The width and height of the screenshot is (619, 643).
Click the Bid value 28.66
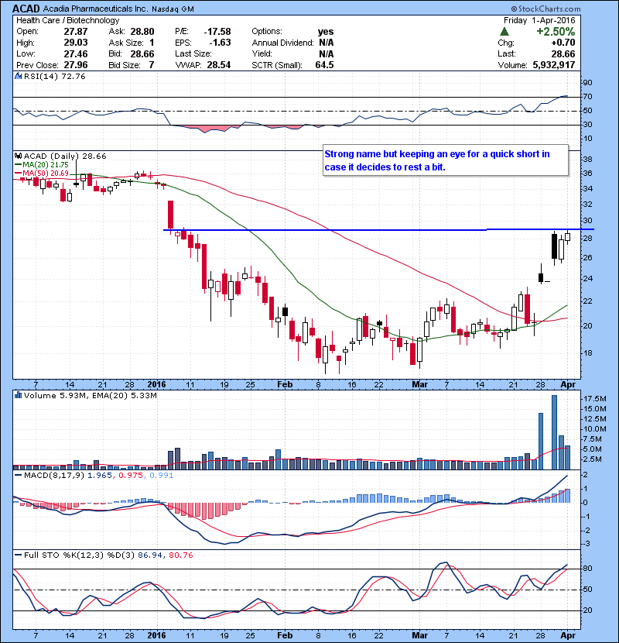[x=142, y=53]
